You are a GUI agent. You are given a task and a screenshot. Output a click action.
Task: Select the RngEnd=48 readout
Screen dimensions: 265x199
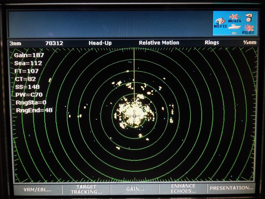point(34,110)
